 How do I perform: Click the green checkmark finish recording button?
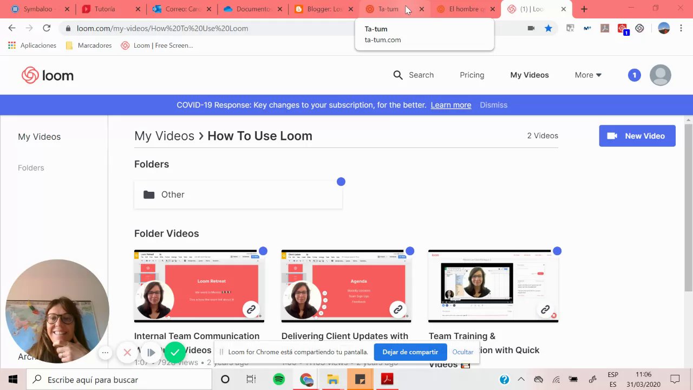coord(174,353)
